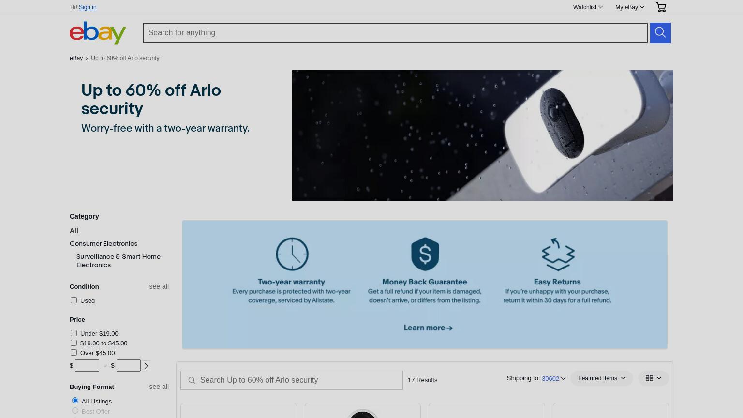Select Surveillance & Smart Home Electronics category
The image size is (743, 418).
coord(119,261)
